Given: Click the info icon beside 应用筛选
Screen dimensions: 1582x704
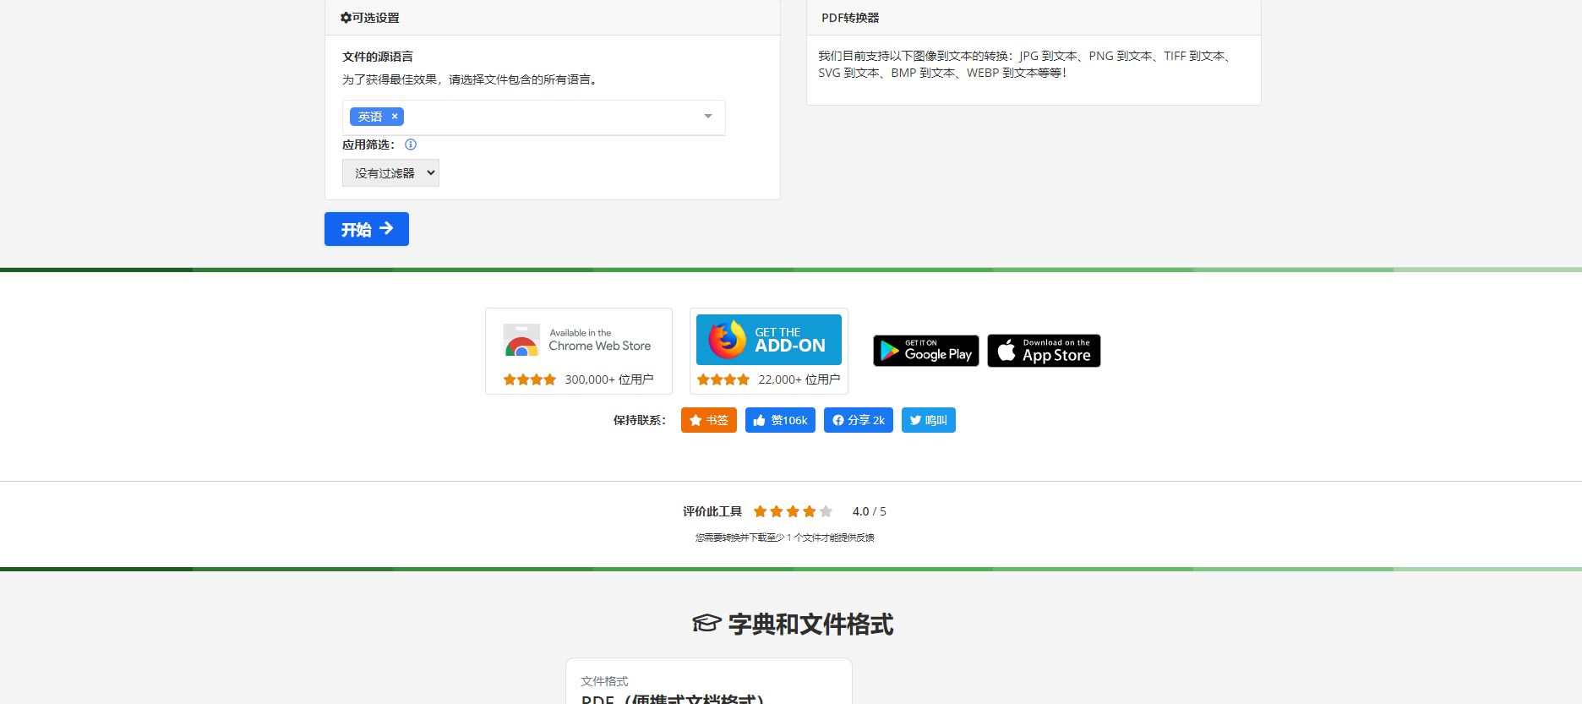Looking at the screenshot, I should coord(411,145).
